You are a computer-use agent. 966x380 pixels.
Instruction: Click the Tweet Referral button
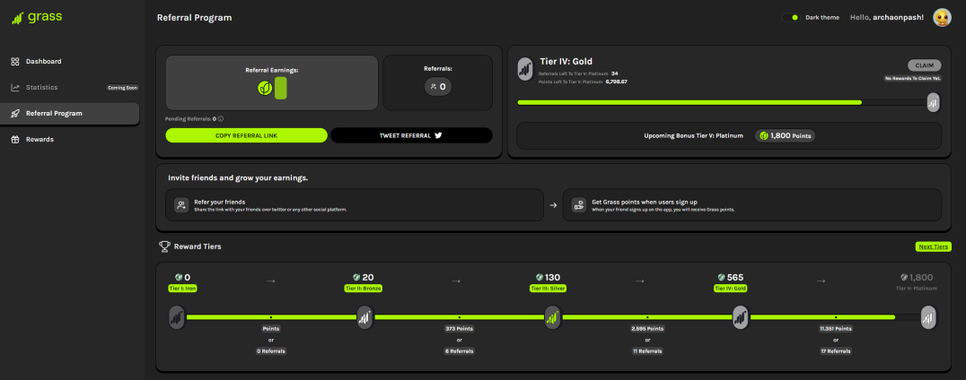click(x=411, y=135)
